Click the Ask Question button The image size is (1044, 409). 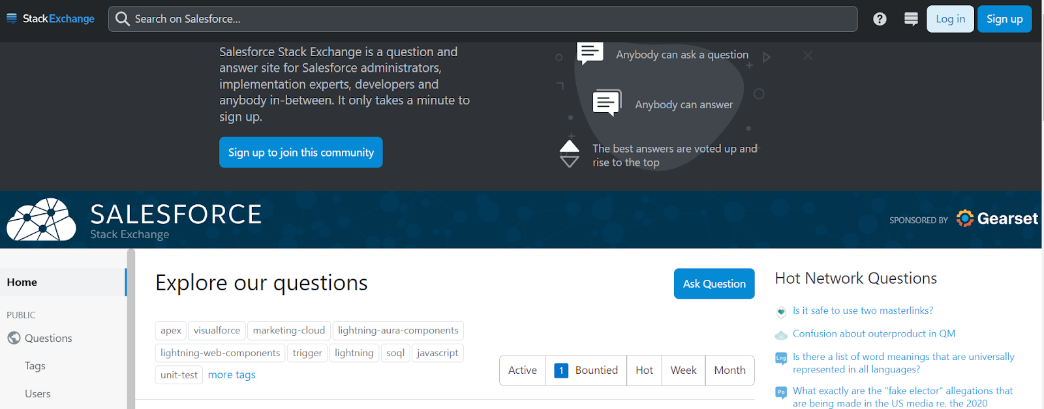click(714, 284)
